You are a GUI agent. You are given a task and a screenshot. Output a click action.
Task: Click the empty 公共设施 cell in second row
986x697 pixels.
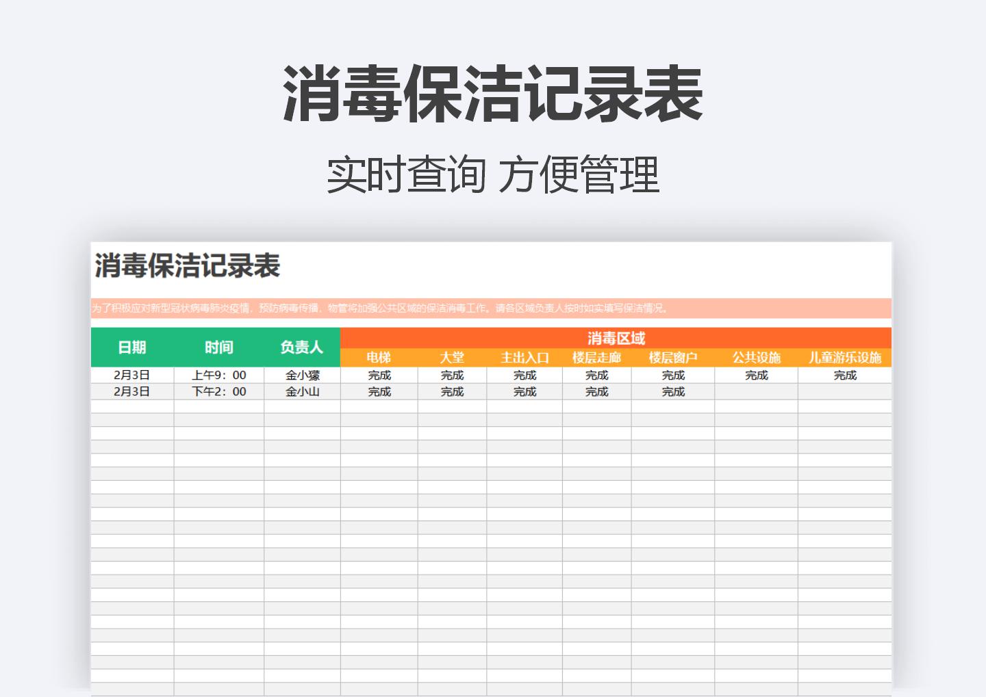pos(756,391)
